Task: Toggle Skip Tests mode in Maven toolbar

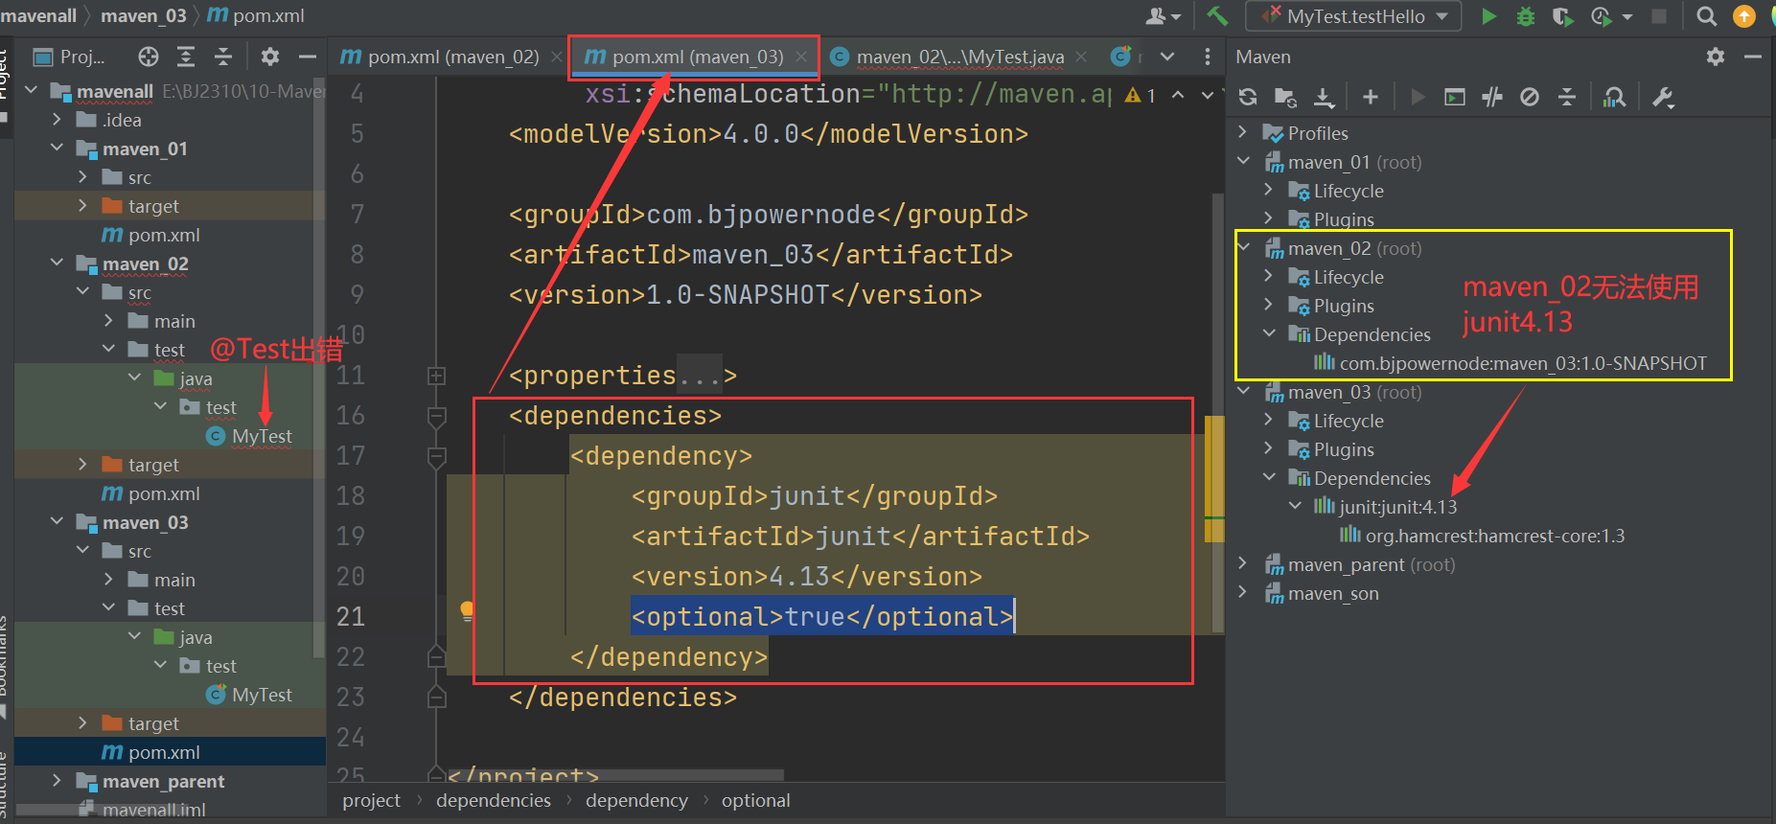Action: coord(1530,97)
